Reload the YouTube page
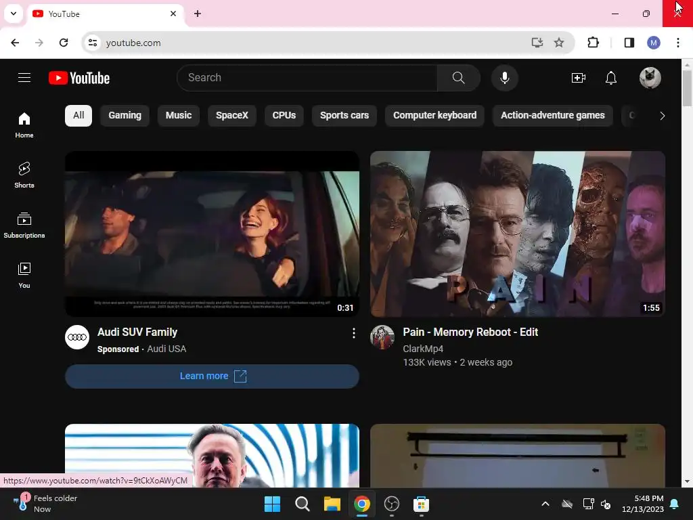This screenshot has width=693, height=520. 64,43
